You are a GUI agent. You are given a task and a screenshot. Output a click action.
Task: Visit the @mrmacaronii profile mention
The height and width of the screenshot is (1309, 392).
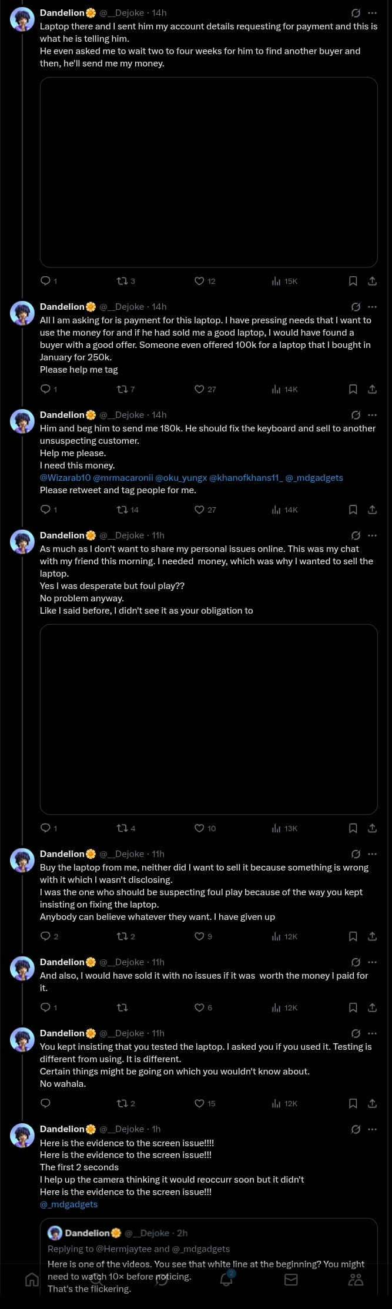123,478
